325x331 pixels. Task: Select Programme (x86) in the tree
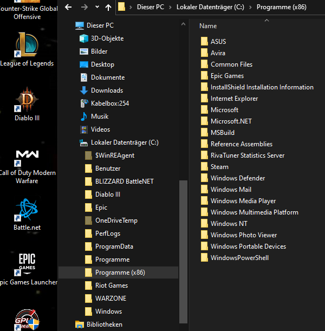pos(119,272)
